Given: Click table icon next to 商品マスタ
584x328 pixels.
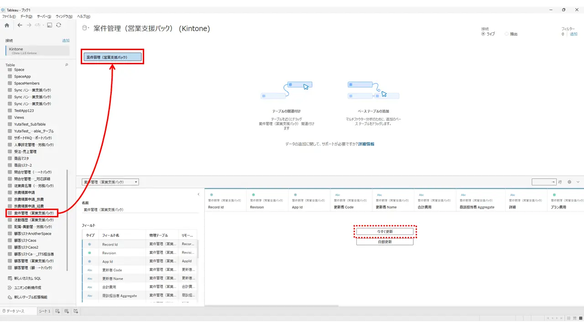Looking at the screenshot, I should (10, 159).
